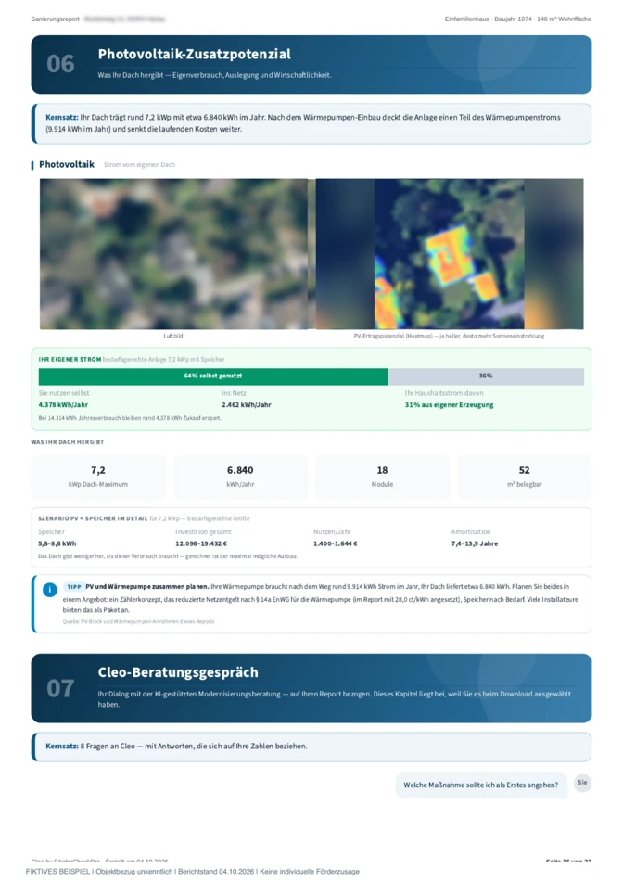Image resolution: width=623 pixels, height=881 pixels.
Task: Click the 'Bei 14.314 kWh Jahresverbrauch' note
Action: pyautogui.click(x=130, y=418)
